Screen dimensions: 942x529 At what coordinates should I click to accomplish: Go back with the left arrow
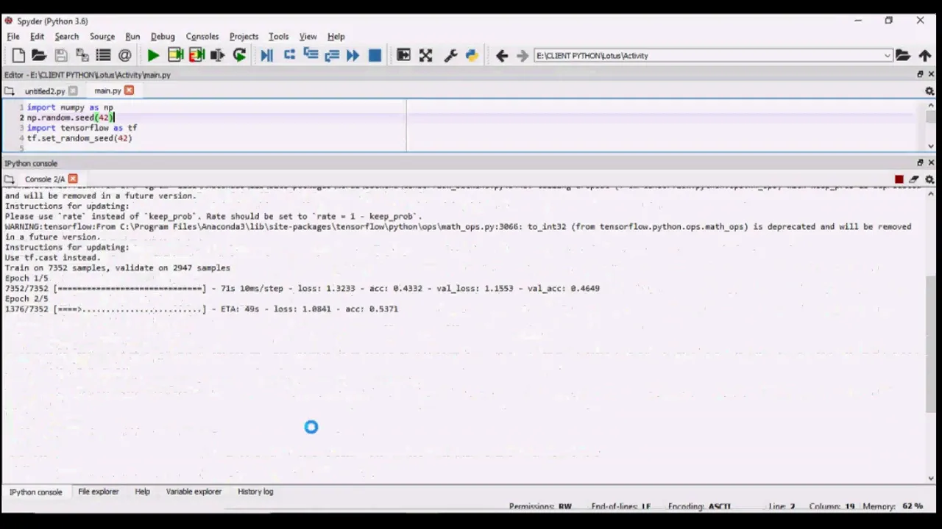[502, 55]
